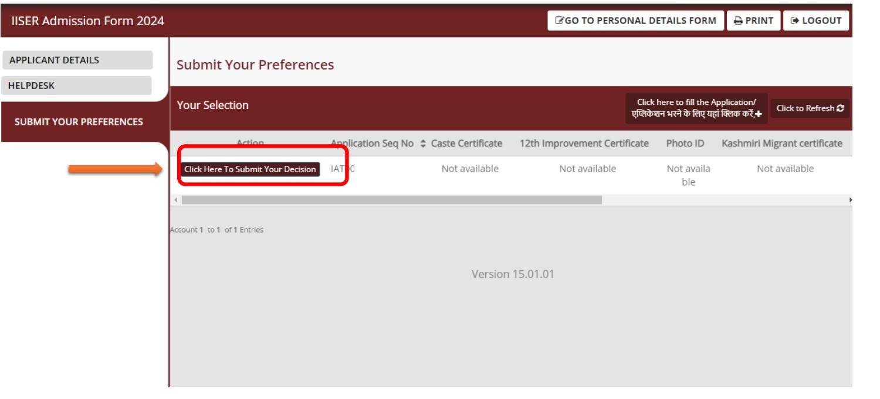
Task: Click the Not available cell under Caste Certificate
Action: coord(469,169)
